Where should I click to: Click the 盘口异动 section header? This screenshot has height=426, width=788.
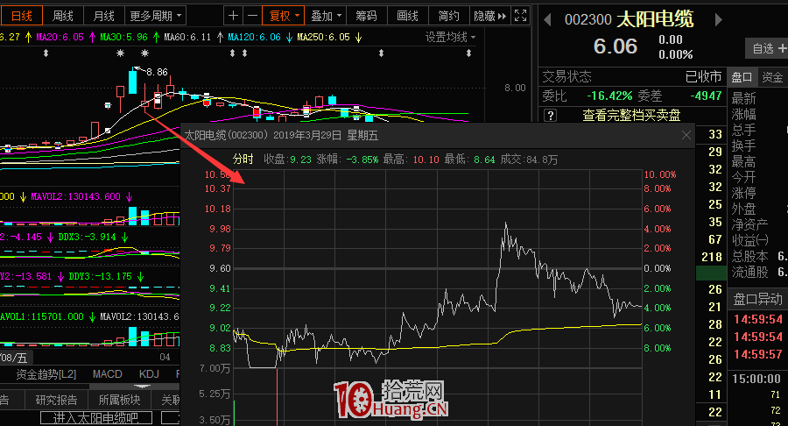757,299
